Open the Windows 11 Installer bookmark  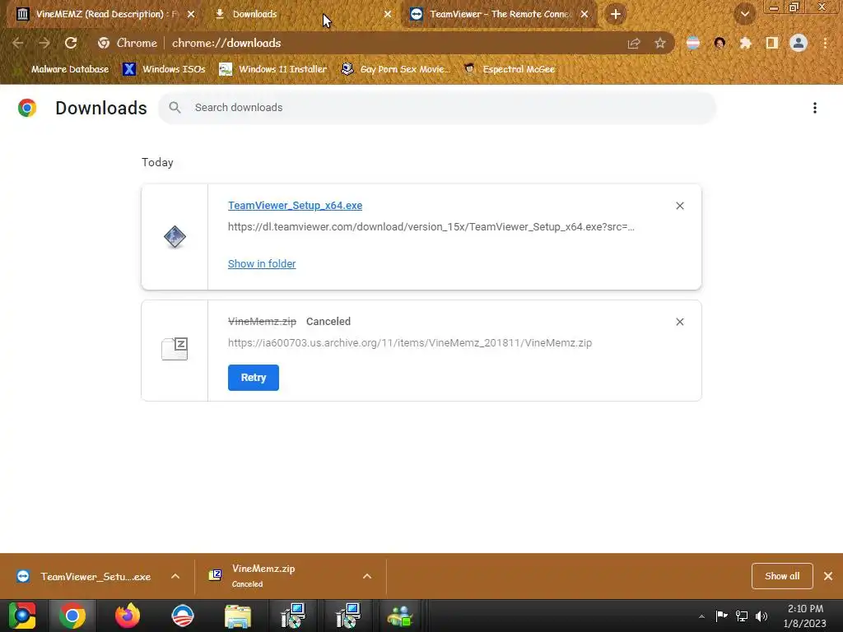pos(273,69)
